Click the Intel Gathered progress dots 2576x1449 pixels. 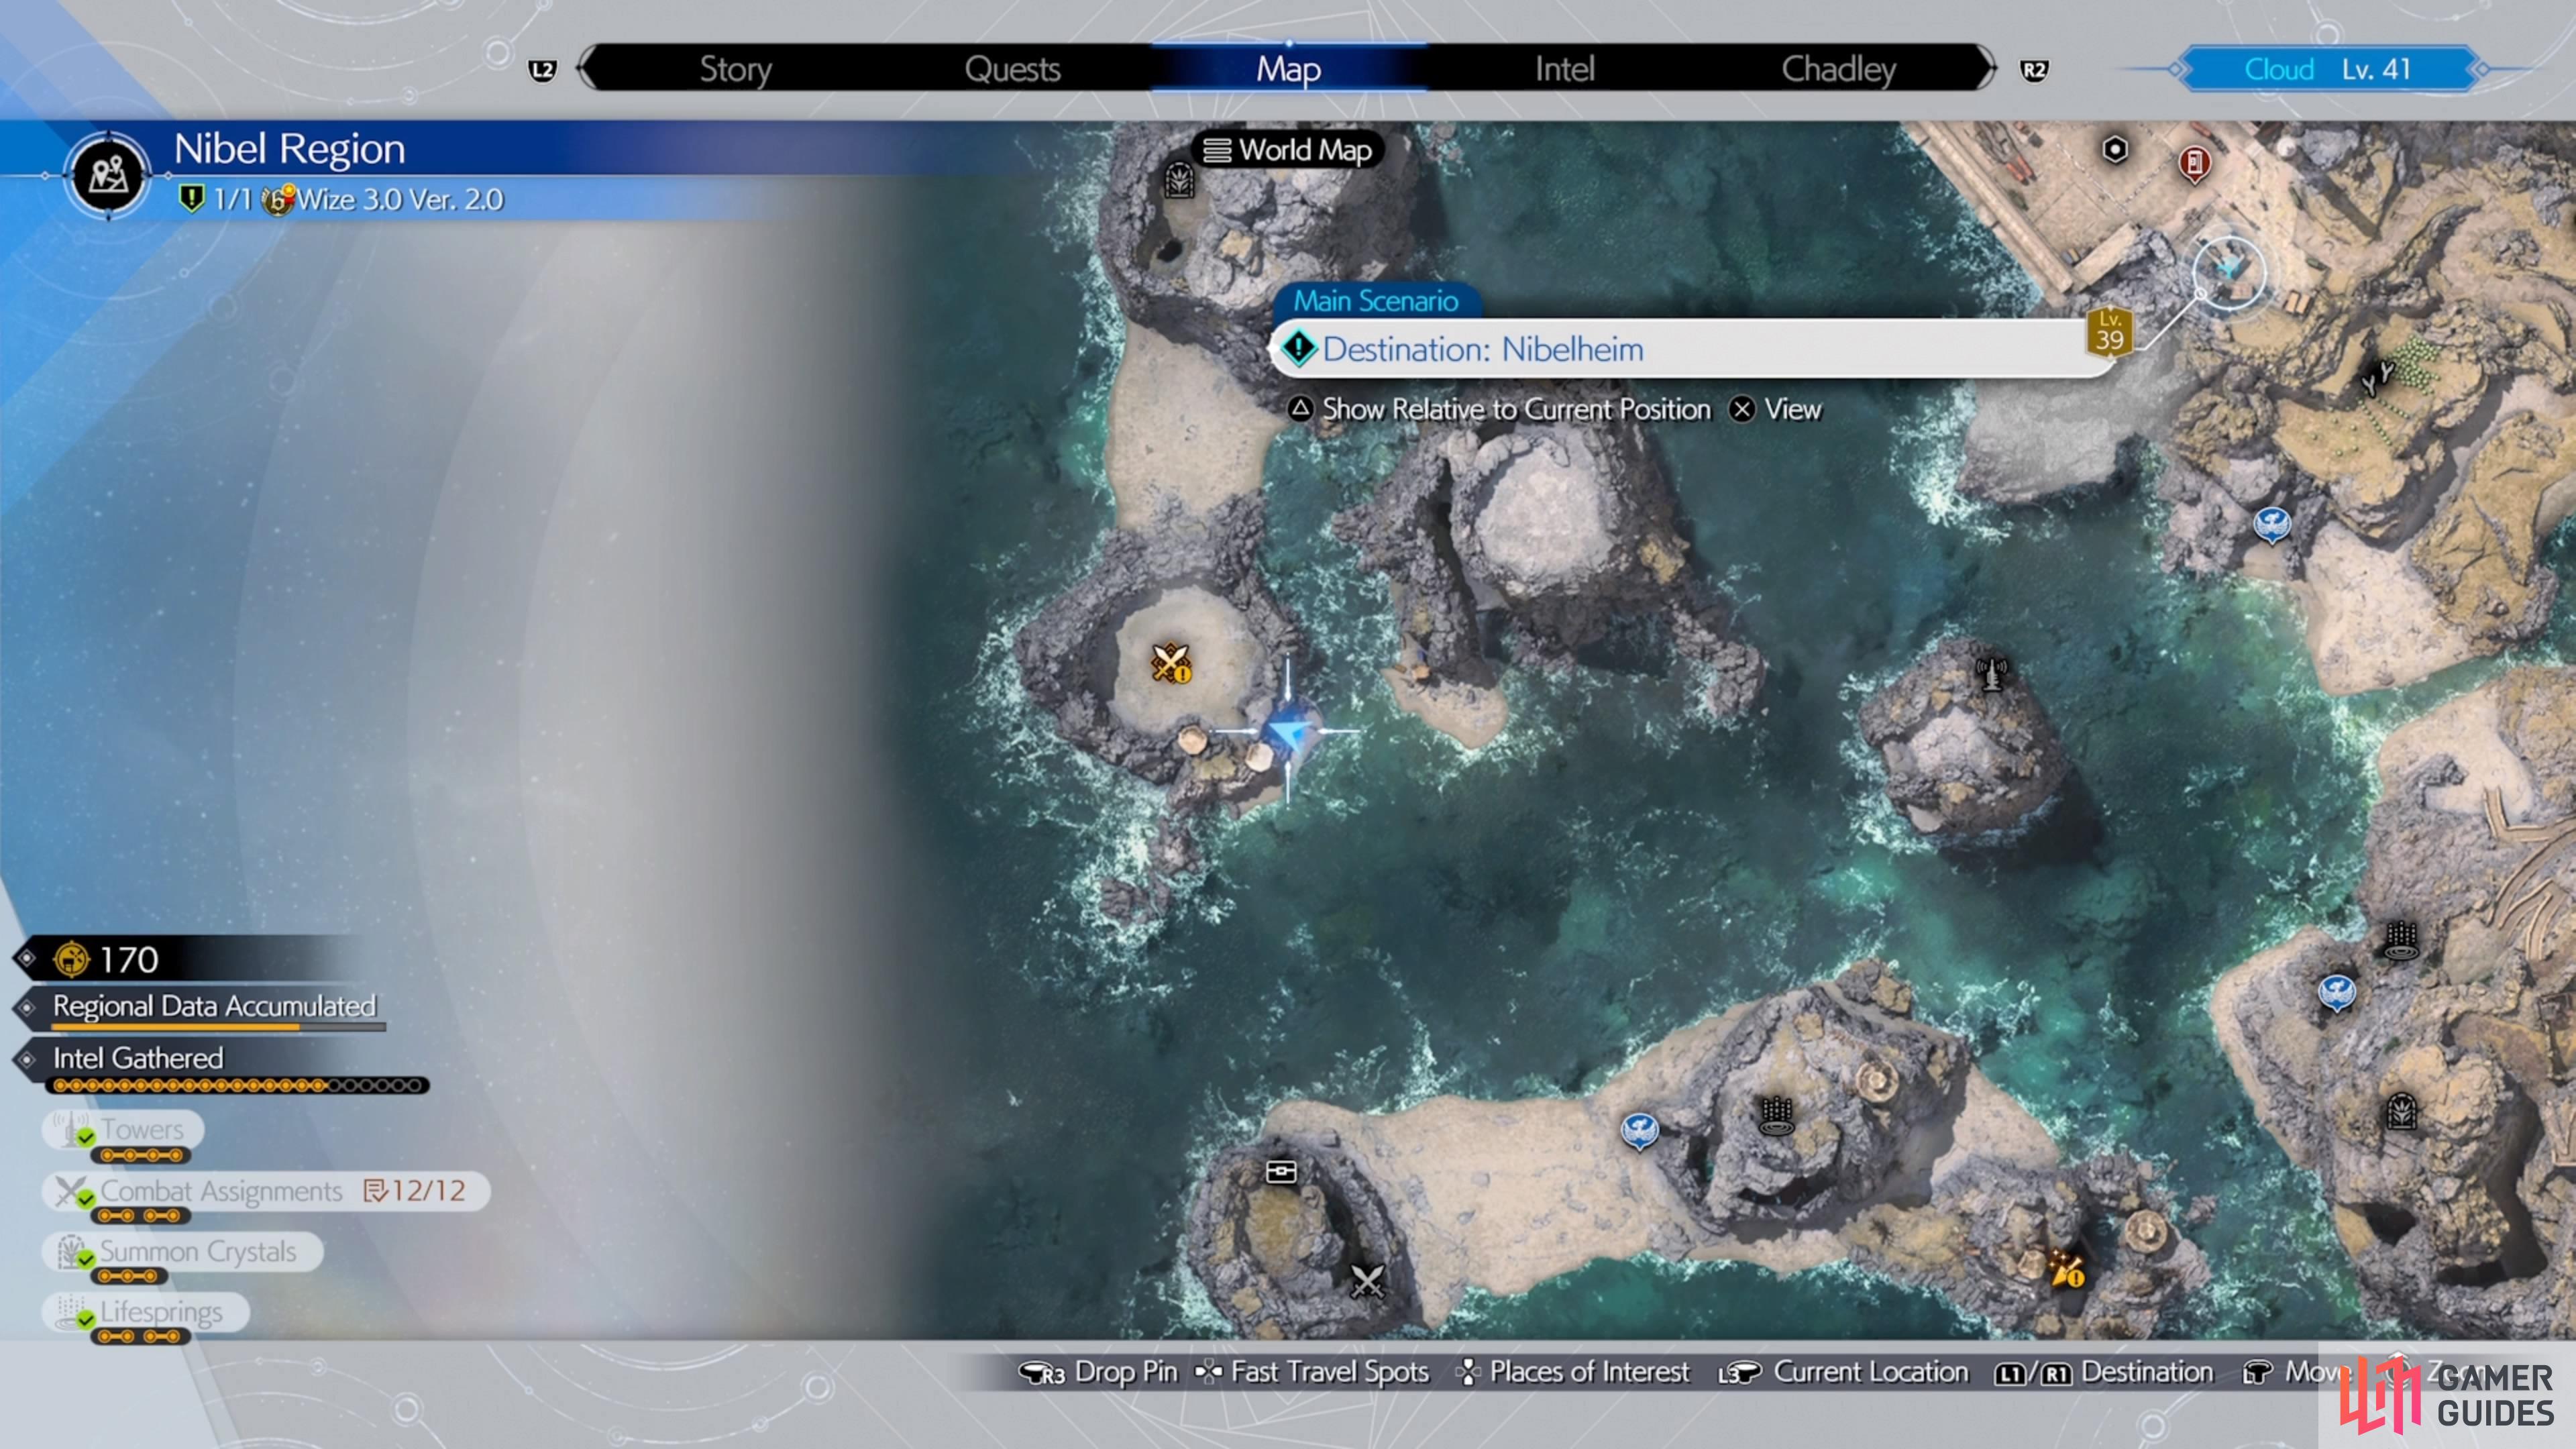click(x=238, y=1085)
